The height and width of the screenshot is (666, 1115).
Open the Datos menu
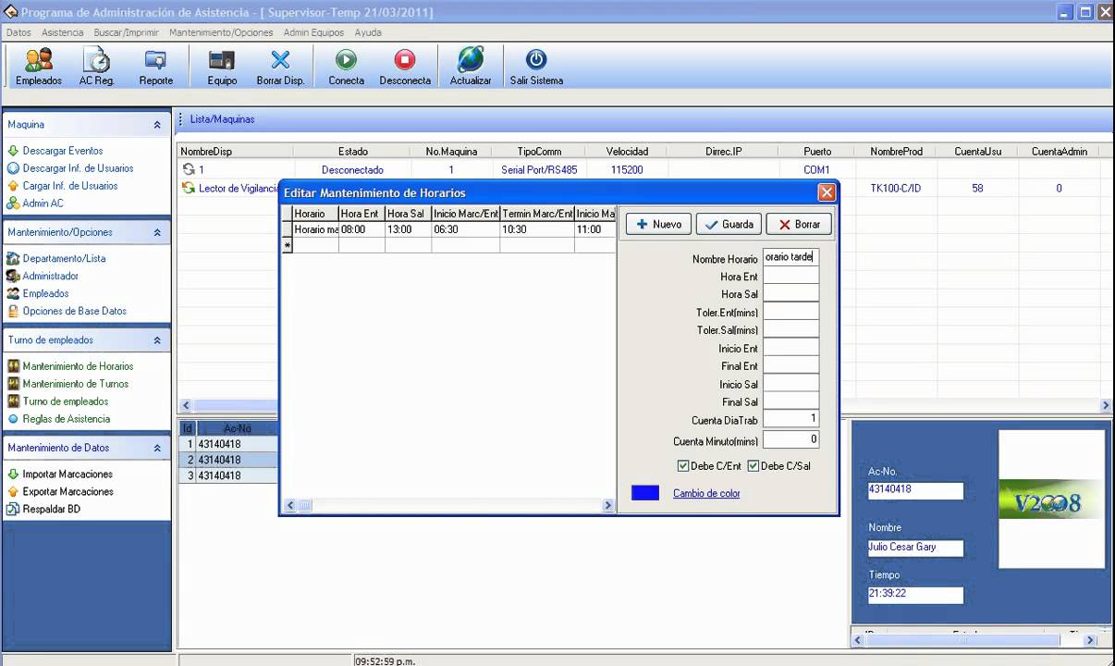[18, 32]
